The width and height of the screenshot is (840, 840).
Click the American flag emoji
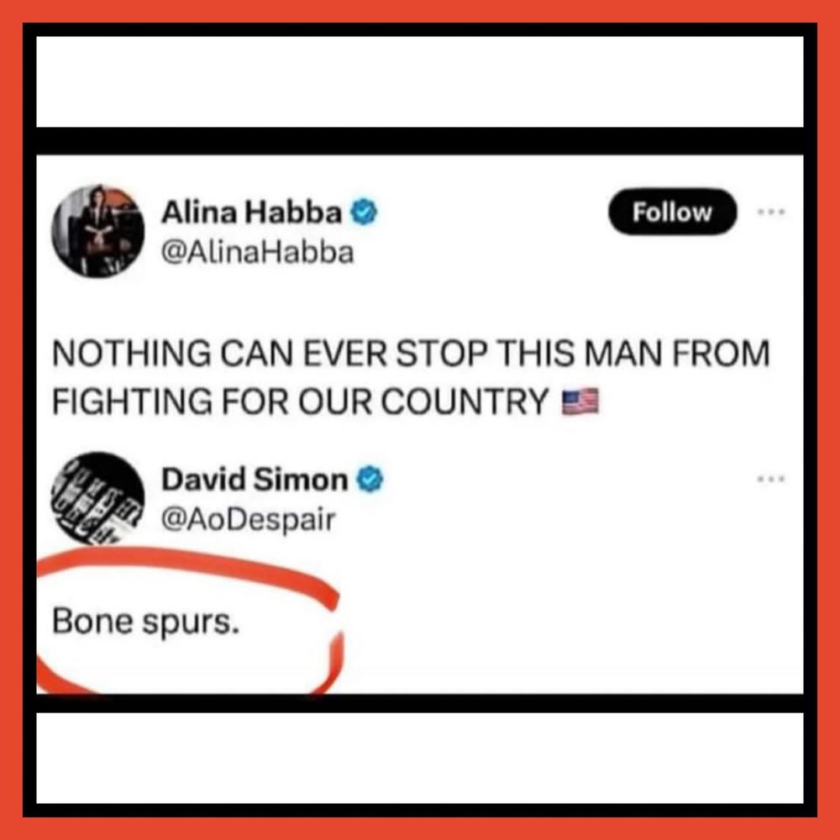pos(580,402)
